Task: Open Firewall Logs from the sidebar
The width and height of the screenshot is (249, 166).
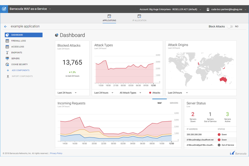Action: (x=18, y=41)
